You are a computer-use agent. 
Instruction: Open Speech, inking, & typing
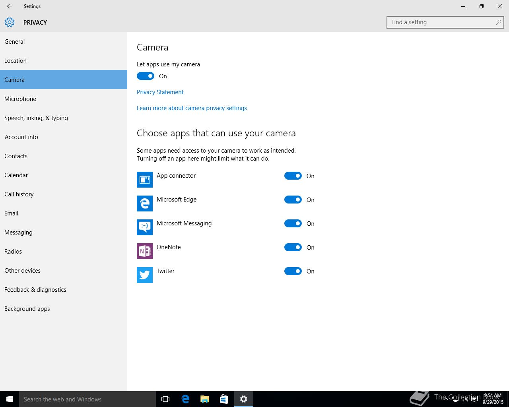[x=64, y=118]
